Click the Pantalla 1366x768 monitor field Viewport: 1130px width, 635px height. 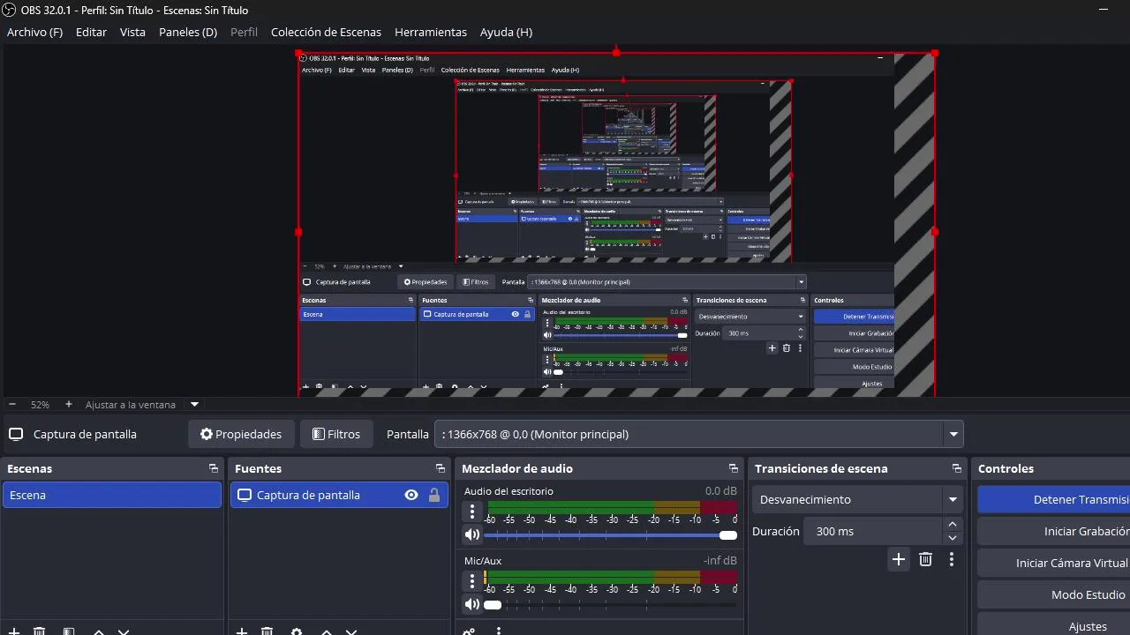coord(698,434)
